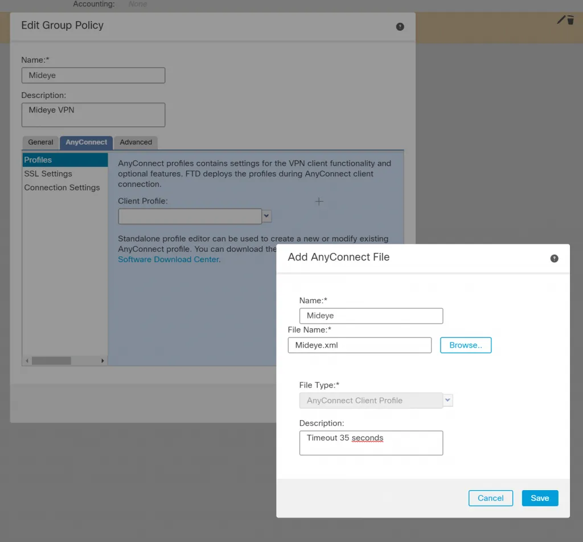Switch to the General tab
The width and height of the screenshot is (583, 542).
pos(40,142)
